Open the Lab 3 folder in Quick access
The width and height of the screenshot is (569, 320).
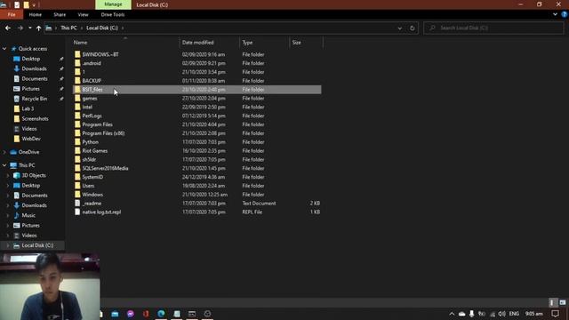(28, 108)
